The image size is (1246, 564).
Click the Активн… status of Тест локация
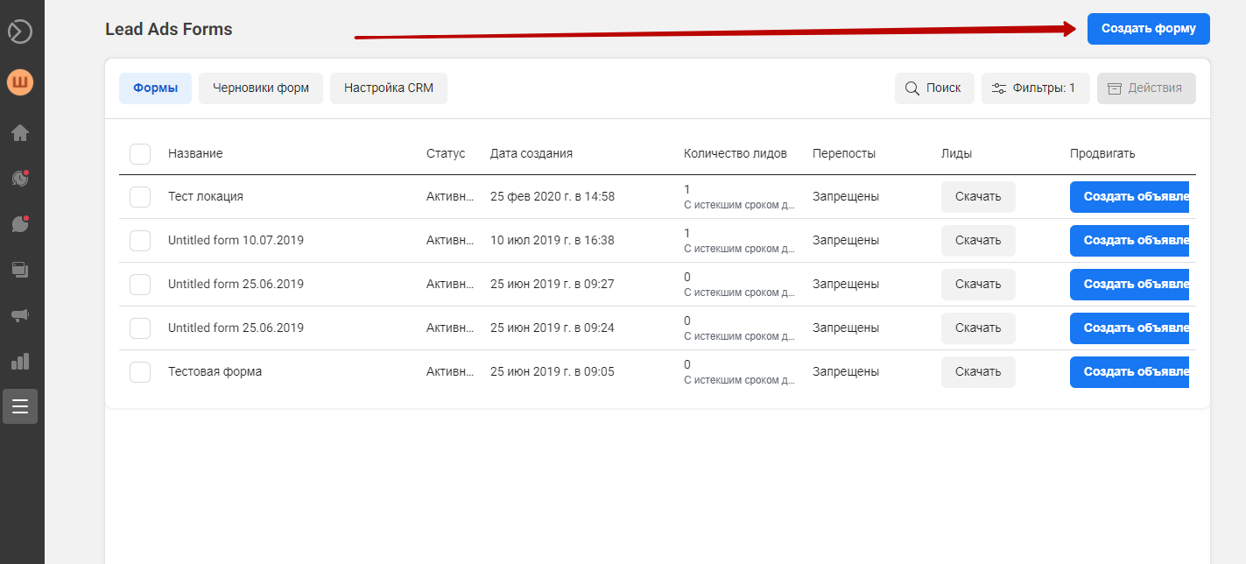pyautogui.click(x=450, y=197)
